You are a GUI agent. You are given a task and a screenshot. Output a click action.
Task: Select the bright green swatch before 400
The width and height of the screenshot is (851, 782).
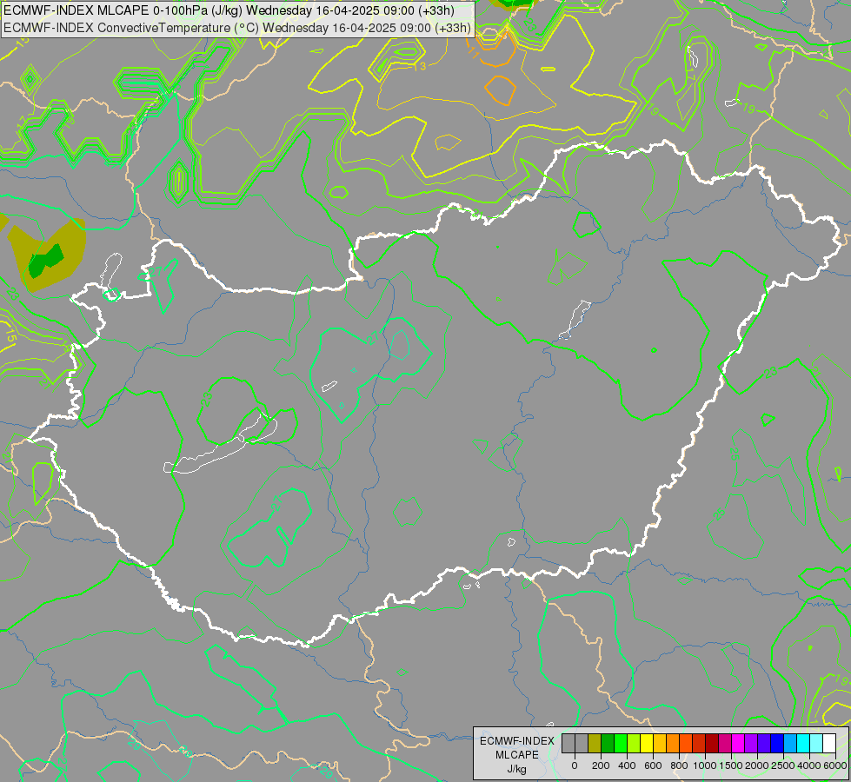pos(621,744)
